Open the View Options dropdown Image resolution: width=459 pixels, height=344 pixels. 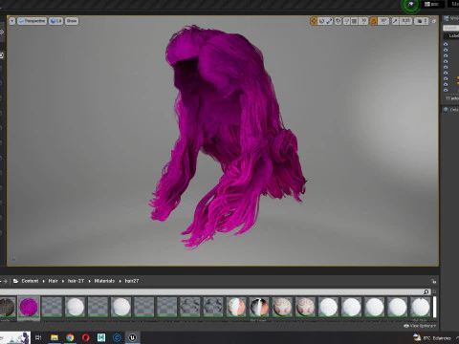[x=420, y=326]
